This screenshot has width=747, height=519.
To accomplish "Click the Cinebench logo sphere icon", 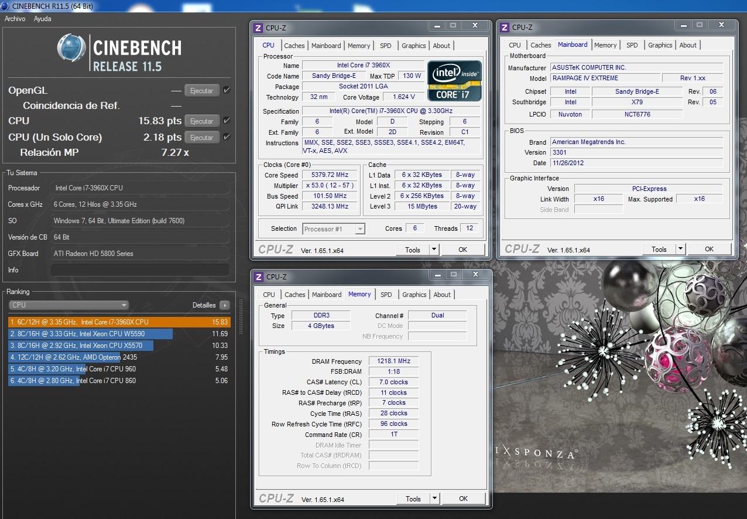I will 71,48.
